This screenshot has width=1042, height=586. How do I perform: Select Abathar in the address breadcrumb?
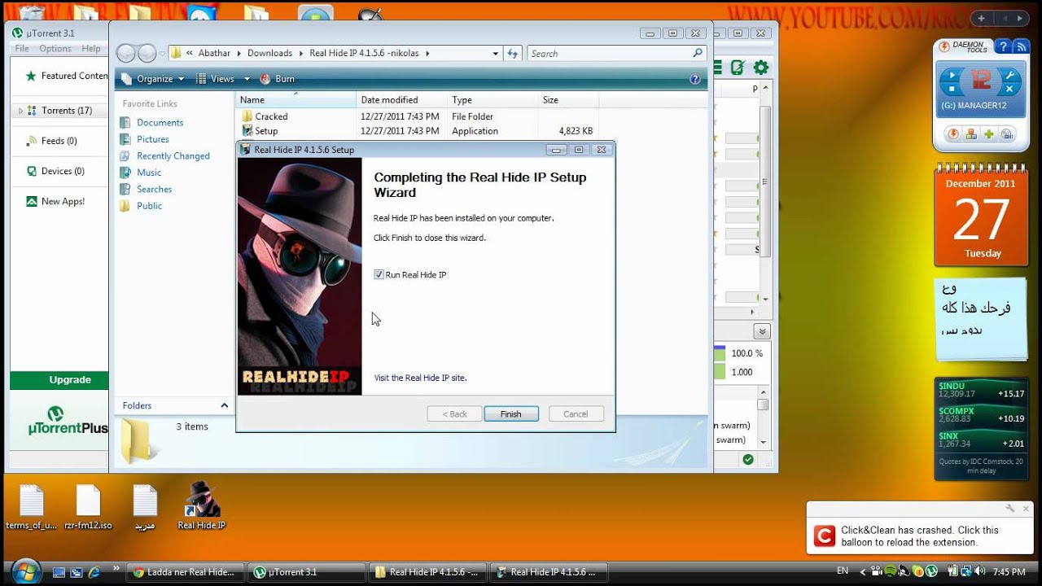coord(214,54)
